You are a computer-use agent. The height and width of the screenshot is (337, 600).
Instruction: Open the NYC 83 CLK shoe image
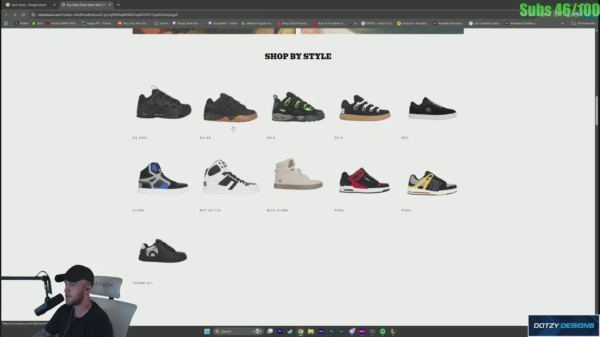coord(231,177)
